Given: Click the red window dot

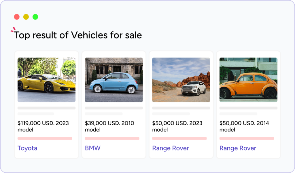Looking at the screenshot, I should [17, 17].
